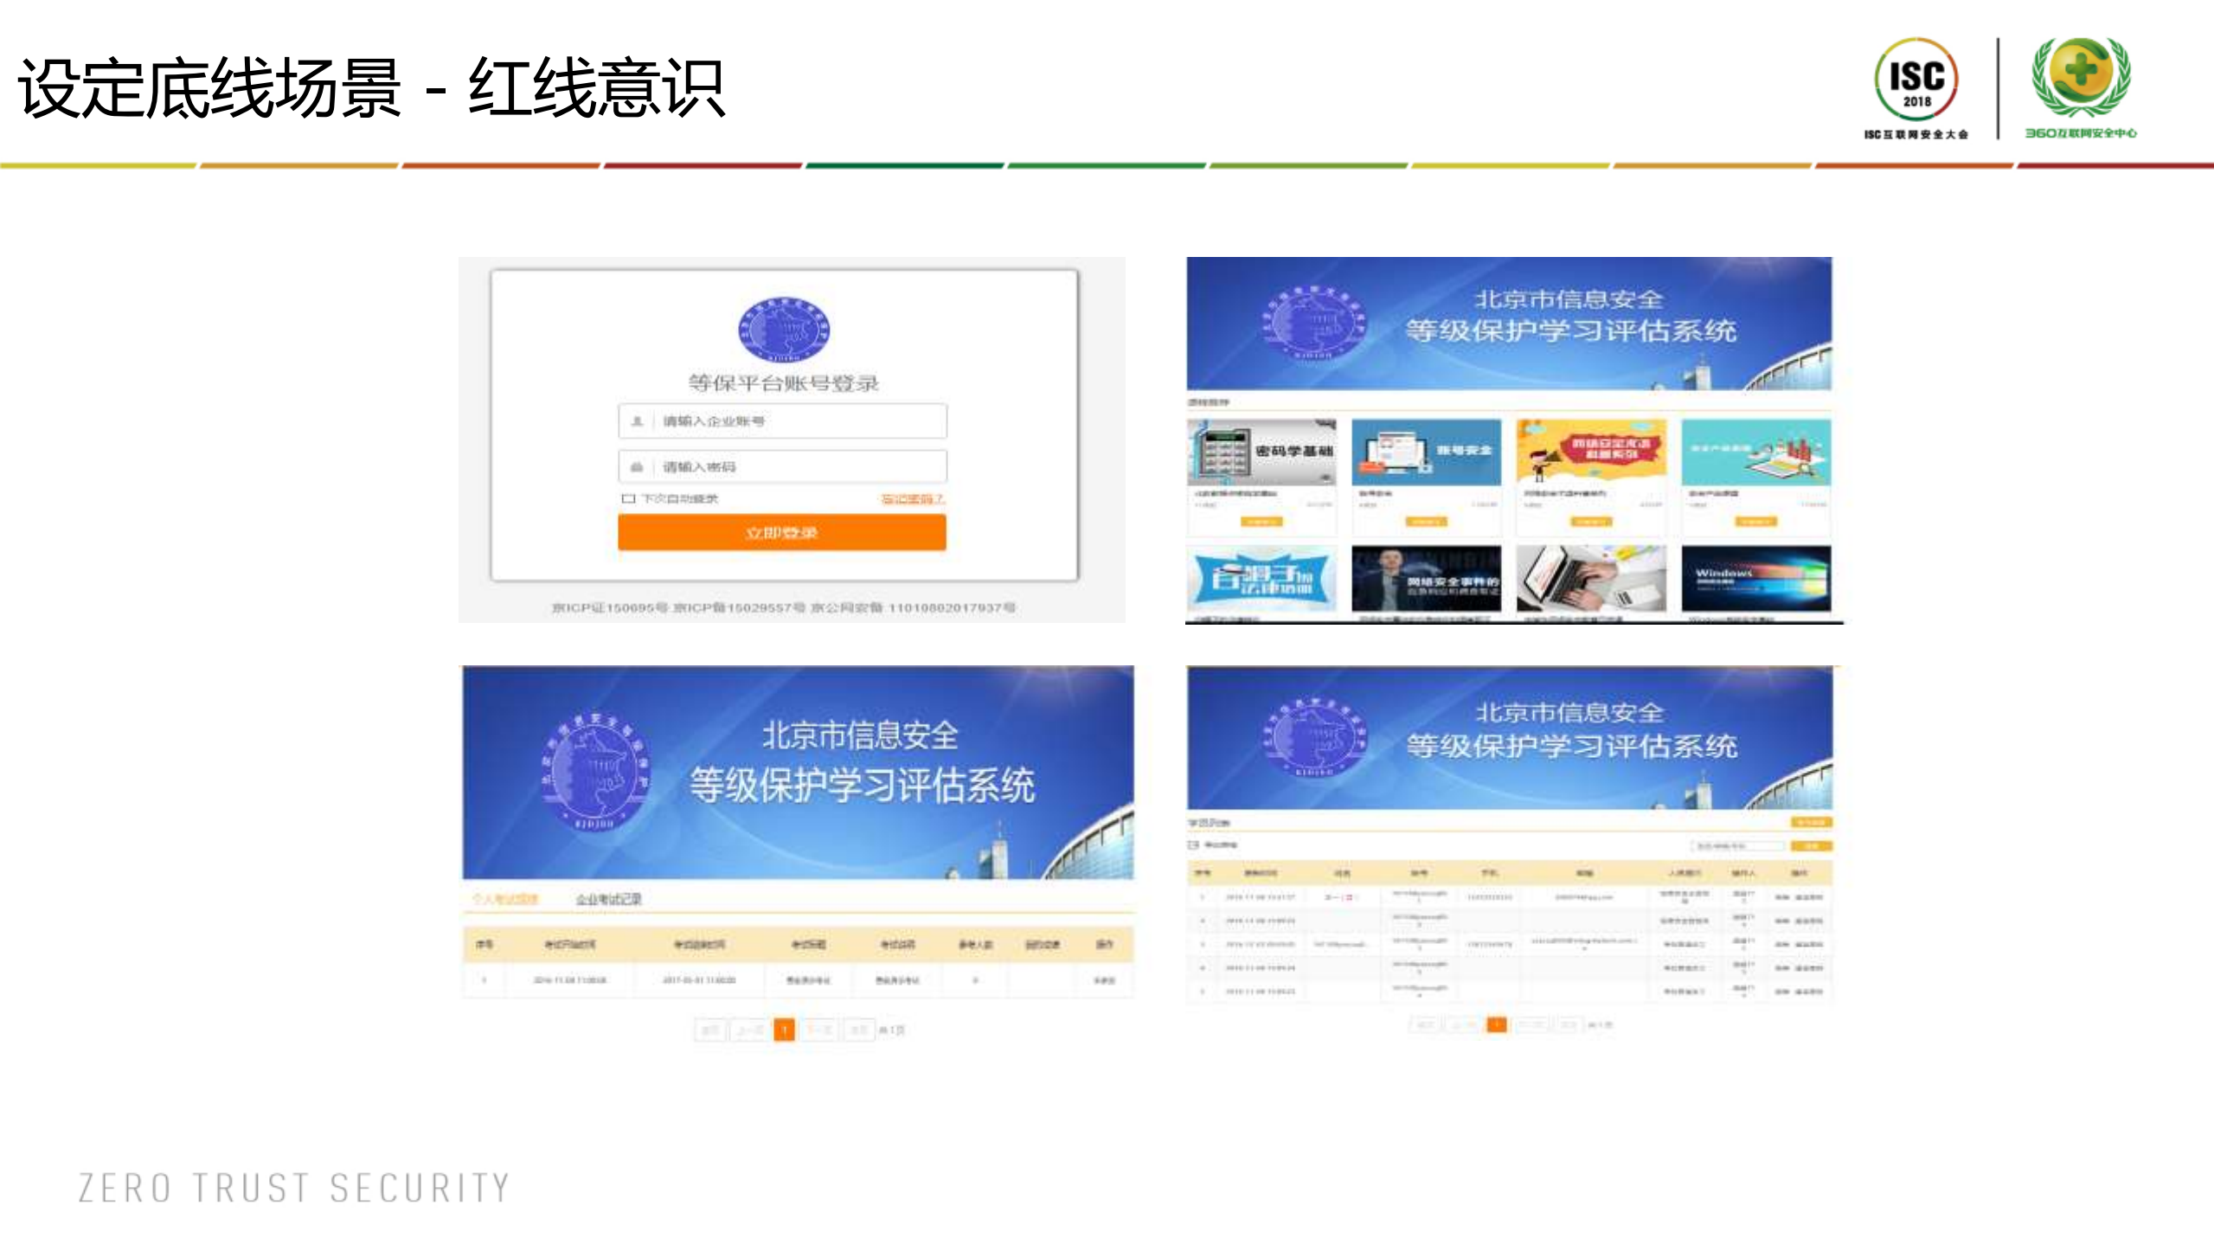Screen dimensions: 2214x1245
Task: Click the 立即登录 login button
Action: point(781,532)
